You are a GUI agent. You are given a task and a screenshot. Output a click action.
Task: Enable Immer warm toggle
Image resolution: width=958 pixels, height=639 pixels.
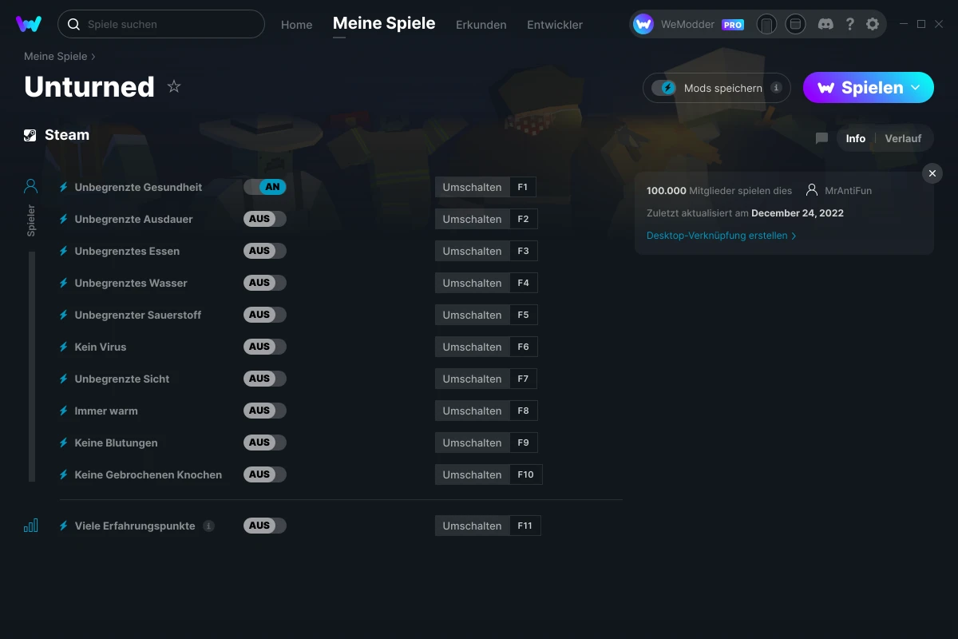pos(265,411)
